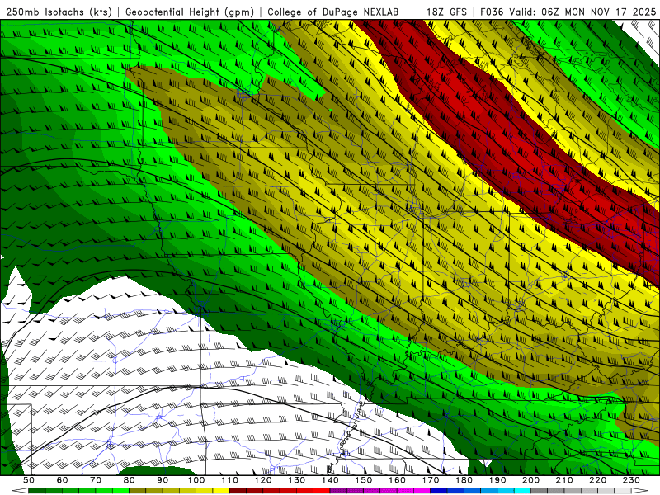Click the 200 value on the colorbar scale
Image resolution: width=660 pixels, height=495 pixels.
click(530, 480)
